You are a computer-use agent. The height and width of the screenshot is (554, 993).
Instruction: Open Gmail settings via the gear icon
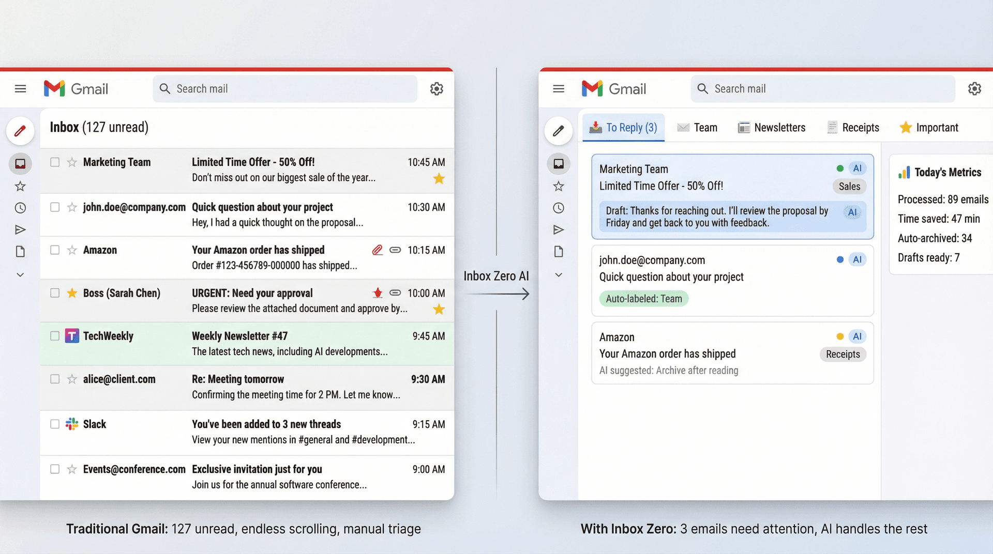click(437, 88)
